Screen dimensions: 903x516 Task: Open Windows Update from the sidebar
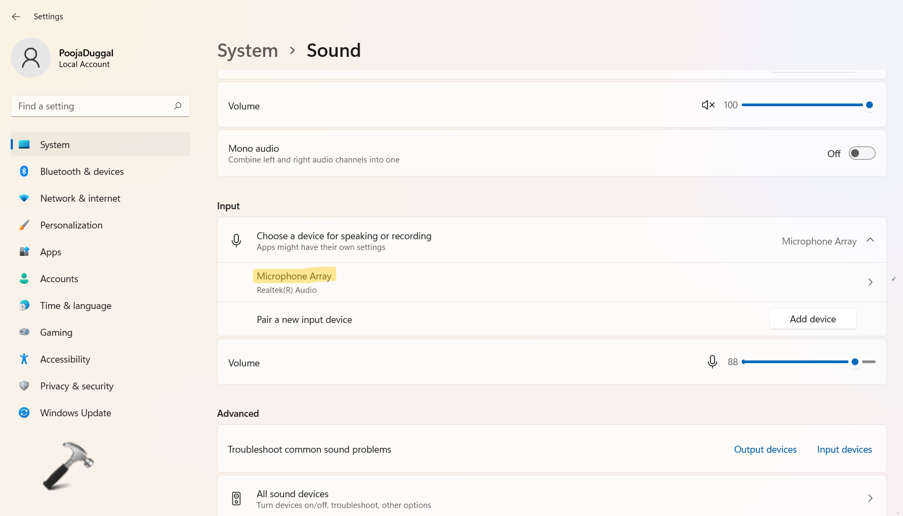pos(76,413)
